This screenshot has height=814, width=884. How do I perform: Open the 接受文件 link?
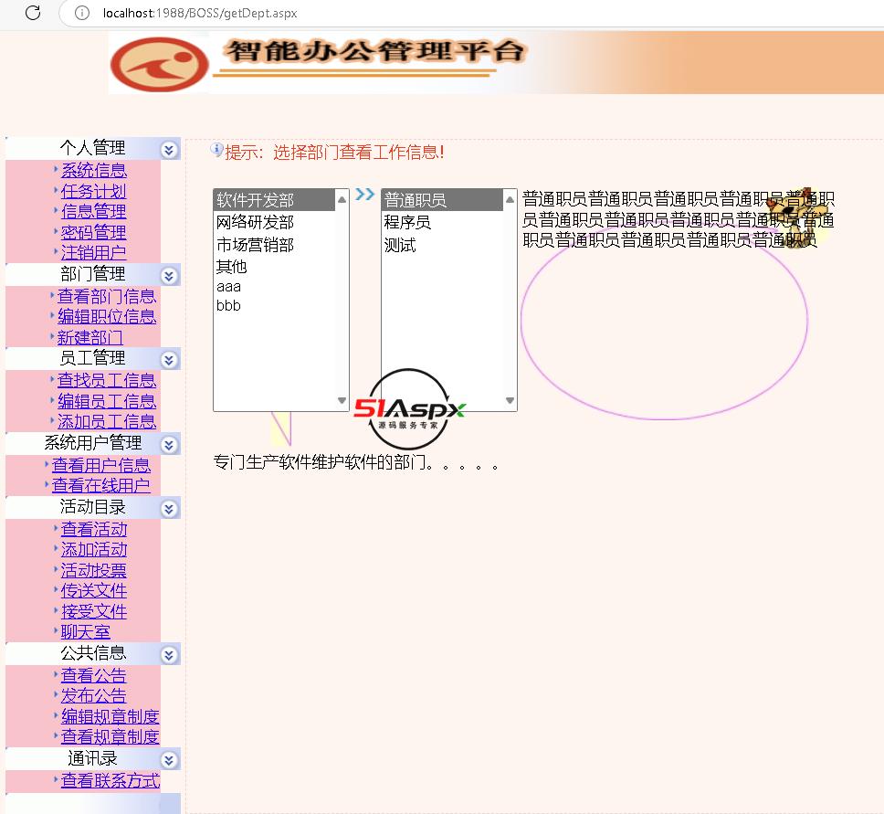coord(93,611)
